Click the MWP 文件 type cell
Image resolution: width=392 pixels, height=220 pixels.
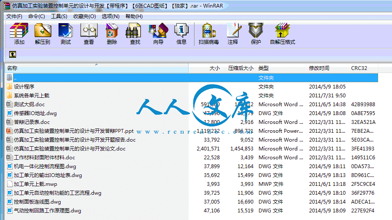click(271, 184)
